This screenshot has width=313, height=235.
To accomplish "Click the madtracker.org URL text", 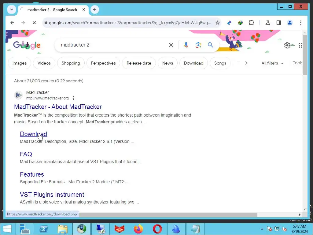I will click(x=47, y=98).
